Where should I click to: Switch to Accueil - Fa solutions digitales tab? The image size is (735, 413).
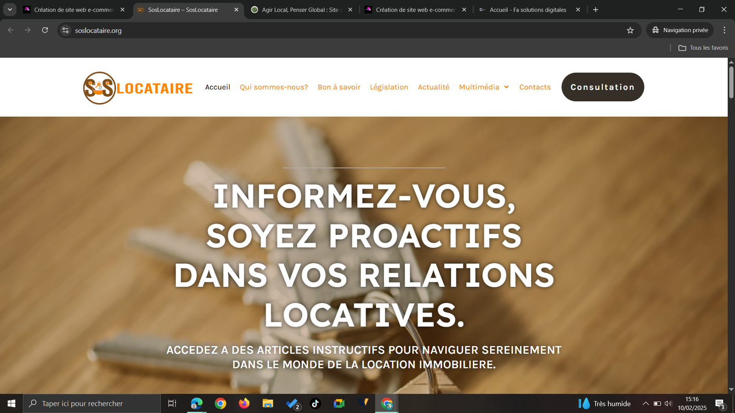pyautogui.click(x=527, y=10)
